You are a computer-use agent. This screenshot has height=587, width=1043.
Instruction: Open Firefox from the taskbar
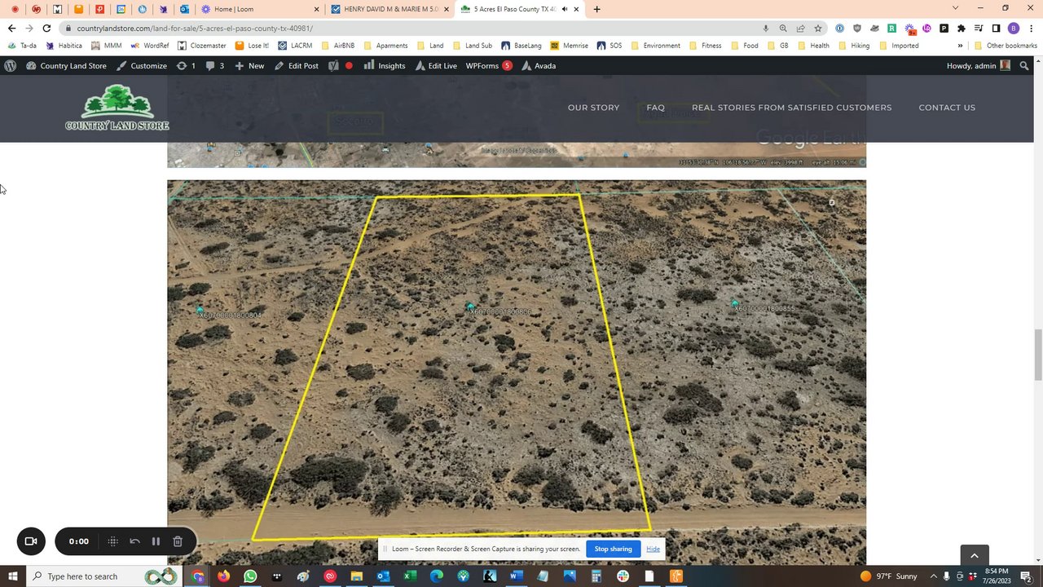(223, 576)
